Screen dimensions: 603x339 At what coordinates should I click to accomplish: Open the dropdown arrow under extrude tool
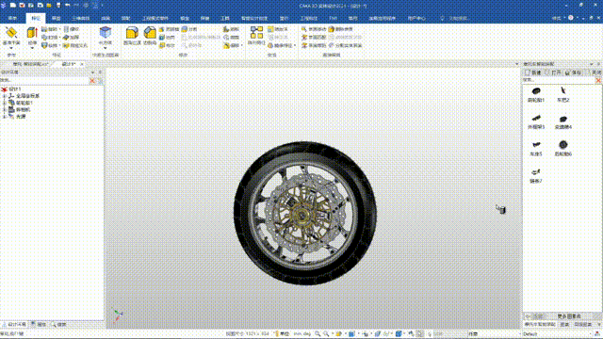tap(32, 48)
